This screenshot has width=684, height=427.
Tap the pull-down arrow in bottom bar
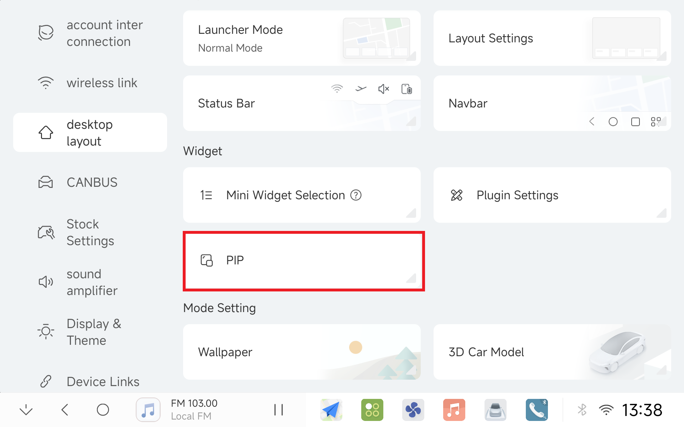26,410
